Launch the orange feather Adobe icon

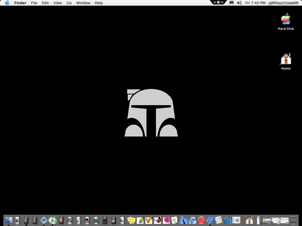tap(149, 220)
